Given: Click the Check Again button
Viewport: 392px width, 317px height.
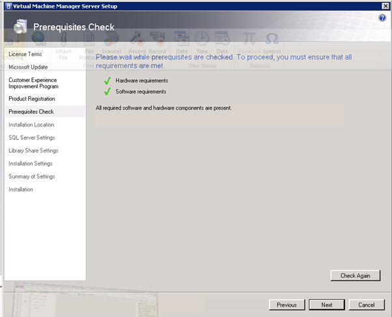Looking at the screenshot, I should (x=356, y=275).
